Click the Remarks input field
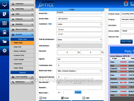The width and height of the screenshot is (134, 101). (x=79, y=88)
